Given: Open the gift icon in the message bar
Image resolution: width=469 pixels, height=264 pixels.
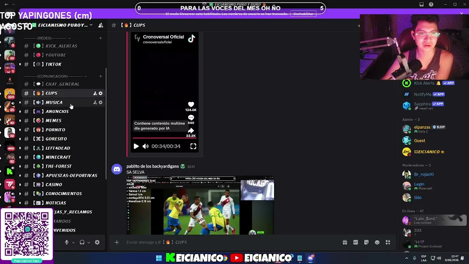Looking at the screenshot, I should click(345, 242).
